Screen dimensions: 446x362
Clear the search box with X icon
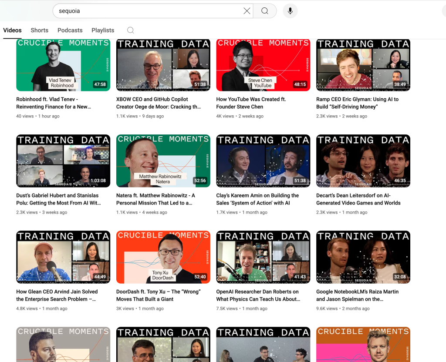tap(247, 11)
